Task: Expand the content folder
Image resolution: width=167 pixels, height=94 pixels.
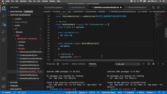Action: click(x=18, y=19)
